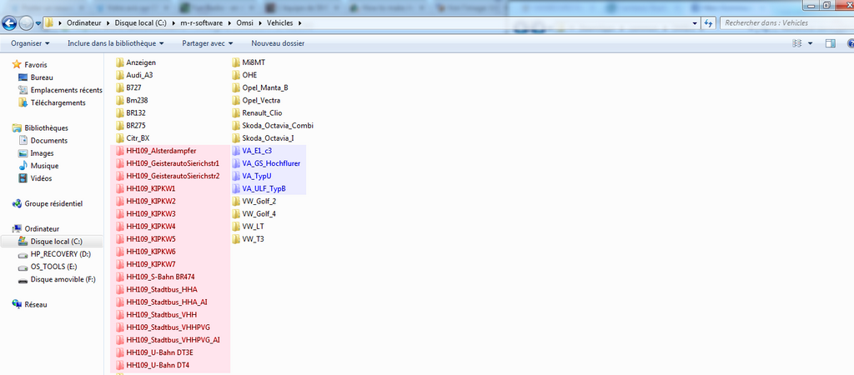Click the Opel_Manta_B folder icon
Screen dimensions: 854x375
236,87
